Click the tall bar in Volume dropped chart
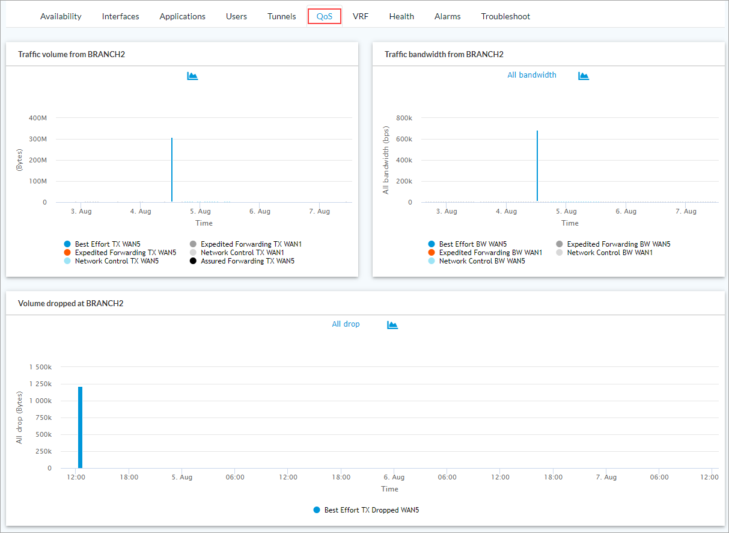This screenshot has width=729, height=533. pyautogui.click(x=80, y=427)
